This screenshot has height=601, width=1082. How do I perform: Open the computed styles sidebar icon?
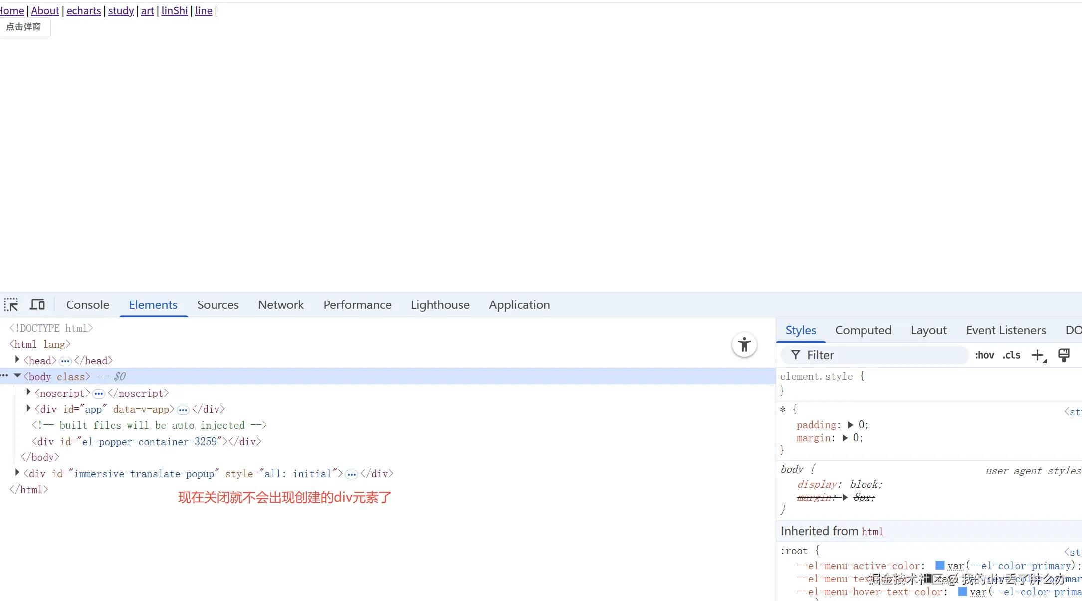pyautogui.click(x=1064, y=355)
